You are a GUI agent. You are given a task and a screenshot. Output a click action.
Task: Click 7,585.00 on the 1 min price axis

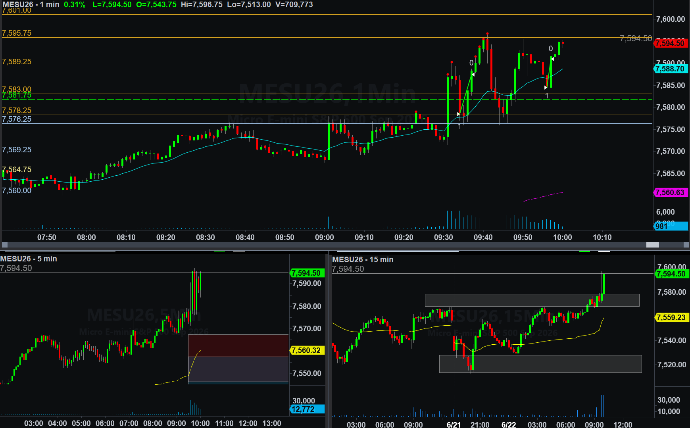pos(671,85)
